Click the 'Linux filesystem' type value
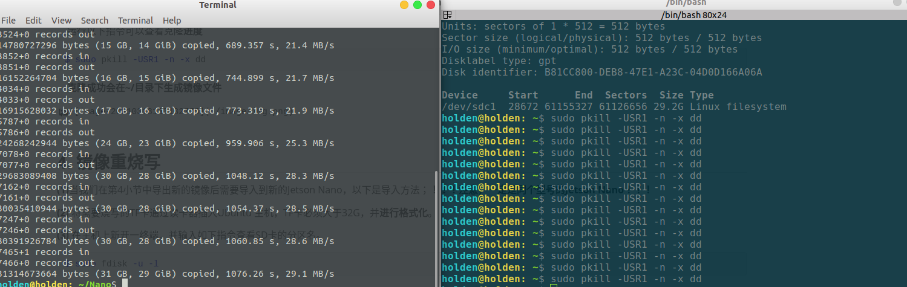 [x=738, y=106]
